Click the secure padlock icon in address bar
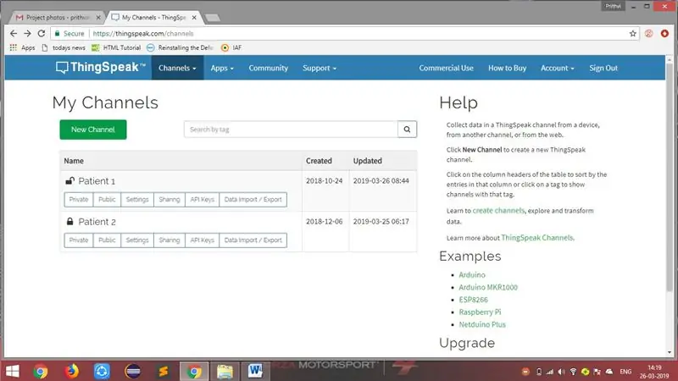 point(57,33)
